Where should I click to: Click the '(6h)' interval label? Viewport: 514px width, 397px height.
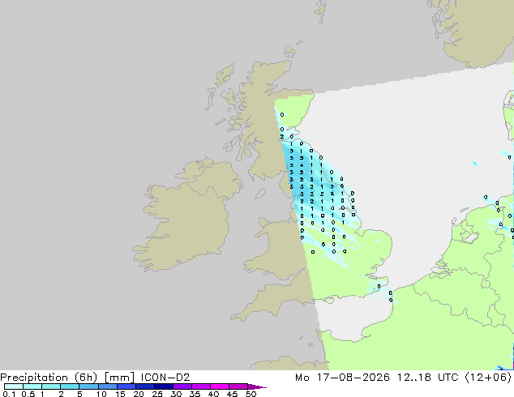86,378
